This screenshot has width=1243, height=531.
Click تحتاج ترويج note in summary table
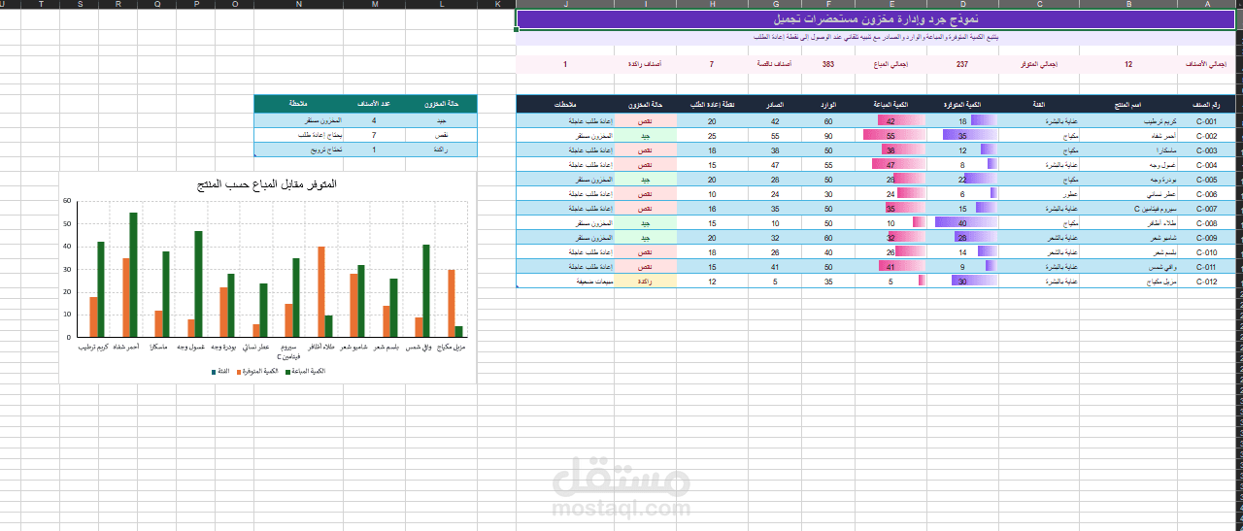point(298,149)
